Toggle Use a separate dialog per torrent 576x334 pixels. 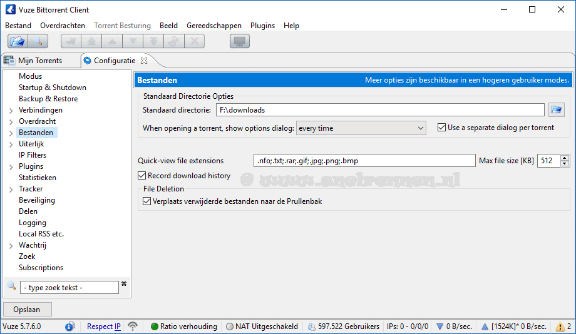pos(441,128)
